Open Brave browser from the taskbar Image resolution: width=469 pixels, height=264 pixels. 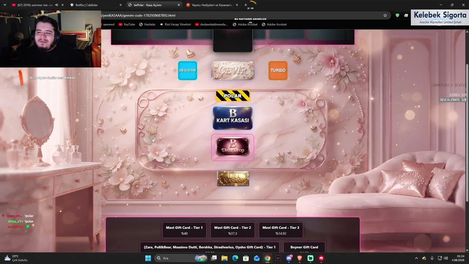(x=300, y=258)
